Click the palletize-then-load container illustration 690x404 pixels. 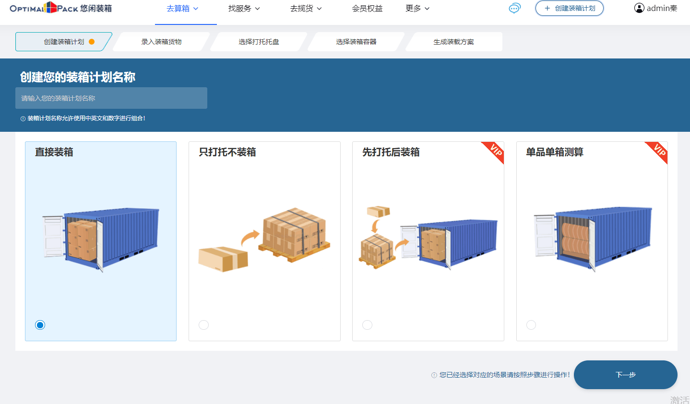tap(428, 240)
